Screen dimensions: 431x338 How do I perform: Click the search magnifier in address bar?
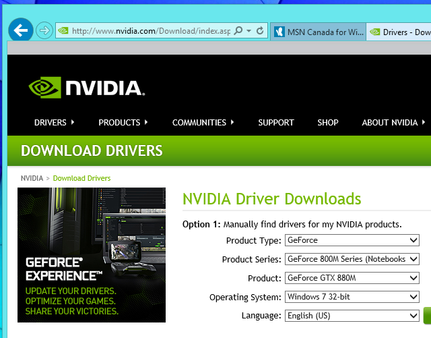[238, 30]
